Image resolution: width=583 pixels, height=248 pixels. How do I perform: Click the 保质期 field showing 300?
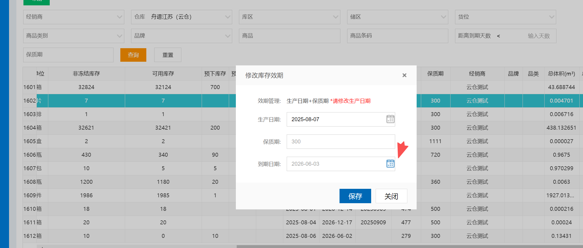click(x=340, y=141)
